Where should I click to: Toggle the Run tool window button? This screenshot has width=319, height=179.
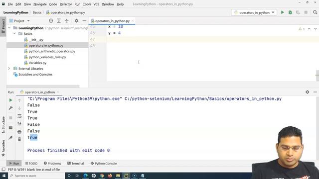click(14, 164)
